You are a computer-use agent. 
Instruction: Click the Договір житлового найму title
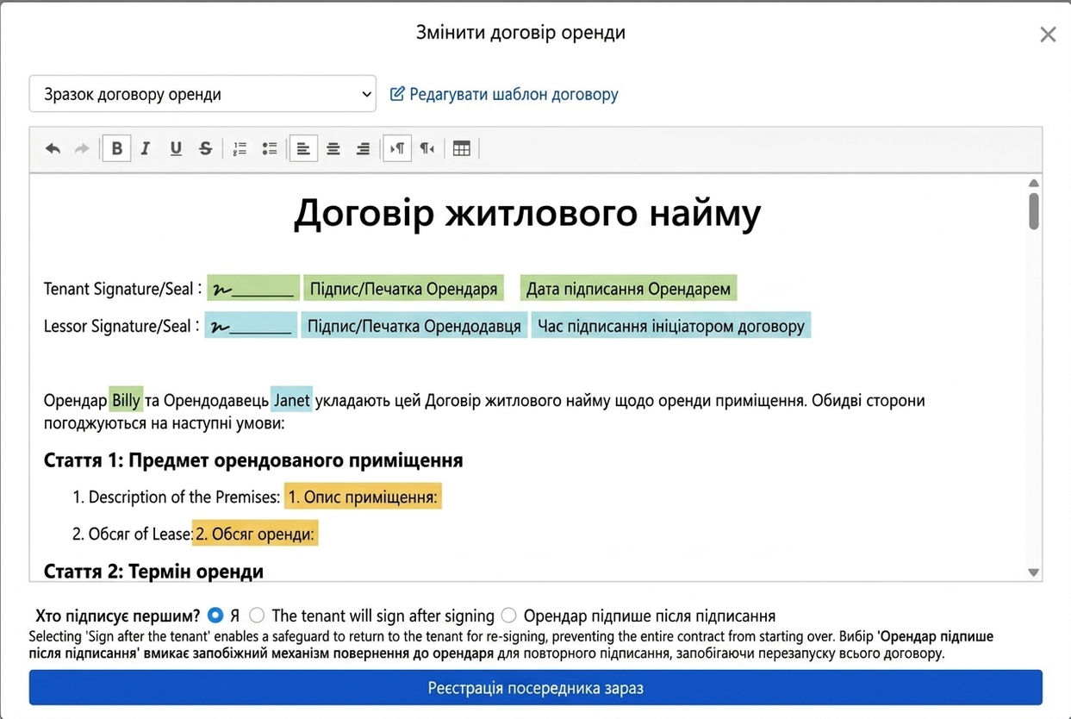tap(527, 213)
